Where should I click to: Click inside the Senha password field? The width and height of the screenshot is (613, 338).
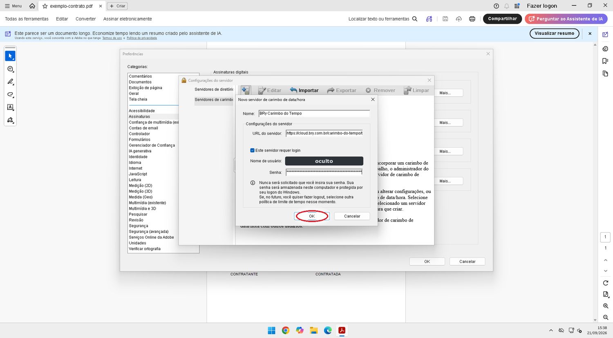[324, 172]
